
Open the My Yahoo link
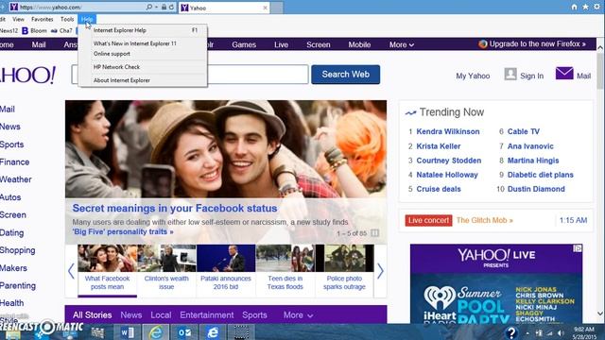pyautogui.click(x=473, y=76)
